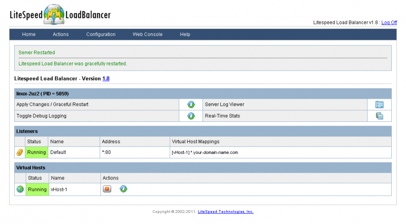Visit the LiteSpeed Technologies, Inc. link

point(225,211)
